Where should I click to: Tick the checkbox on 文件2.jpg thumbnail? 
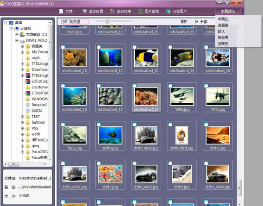coord(99,163)
